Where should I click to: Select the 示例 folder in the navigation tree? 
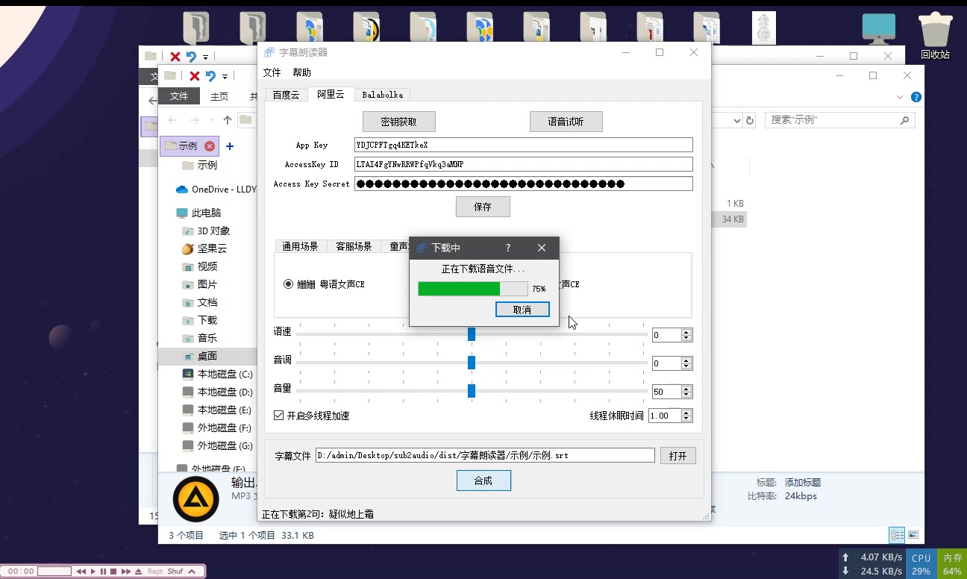[207, 165]
